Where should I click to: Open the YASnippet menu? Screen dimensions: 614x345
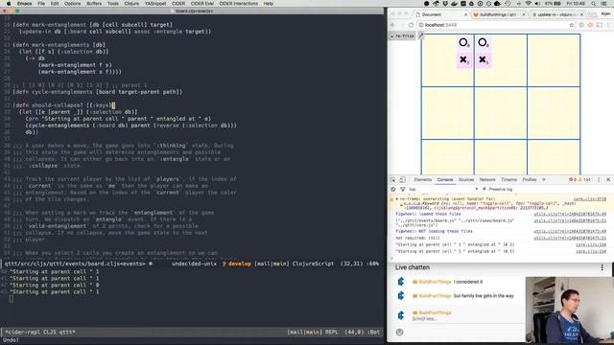[x=155, y=4]
